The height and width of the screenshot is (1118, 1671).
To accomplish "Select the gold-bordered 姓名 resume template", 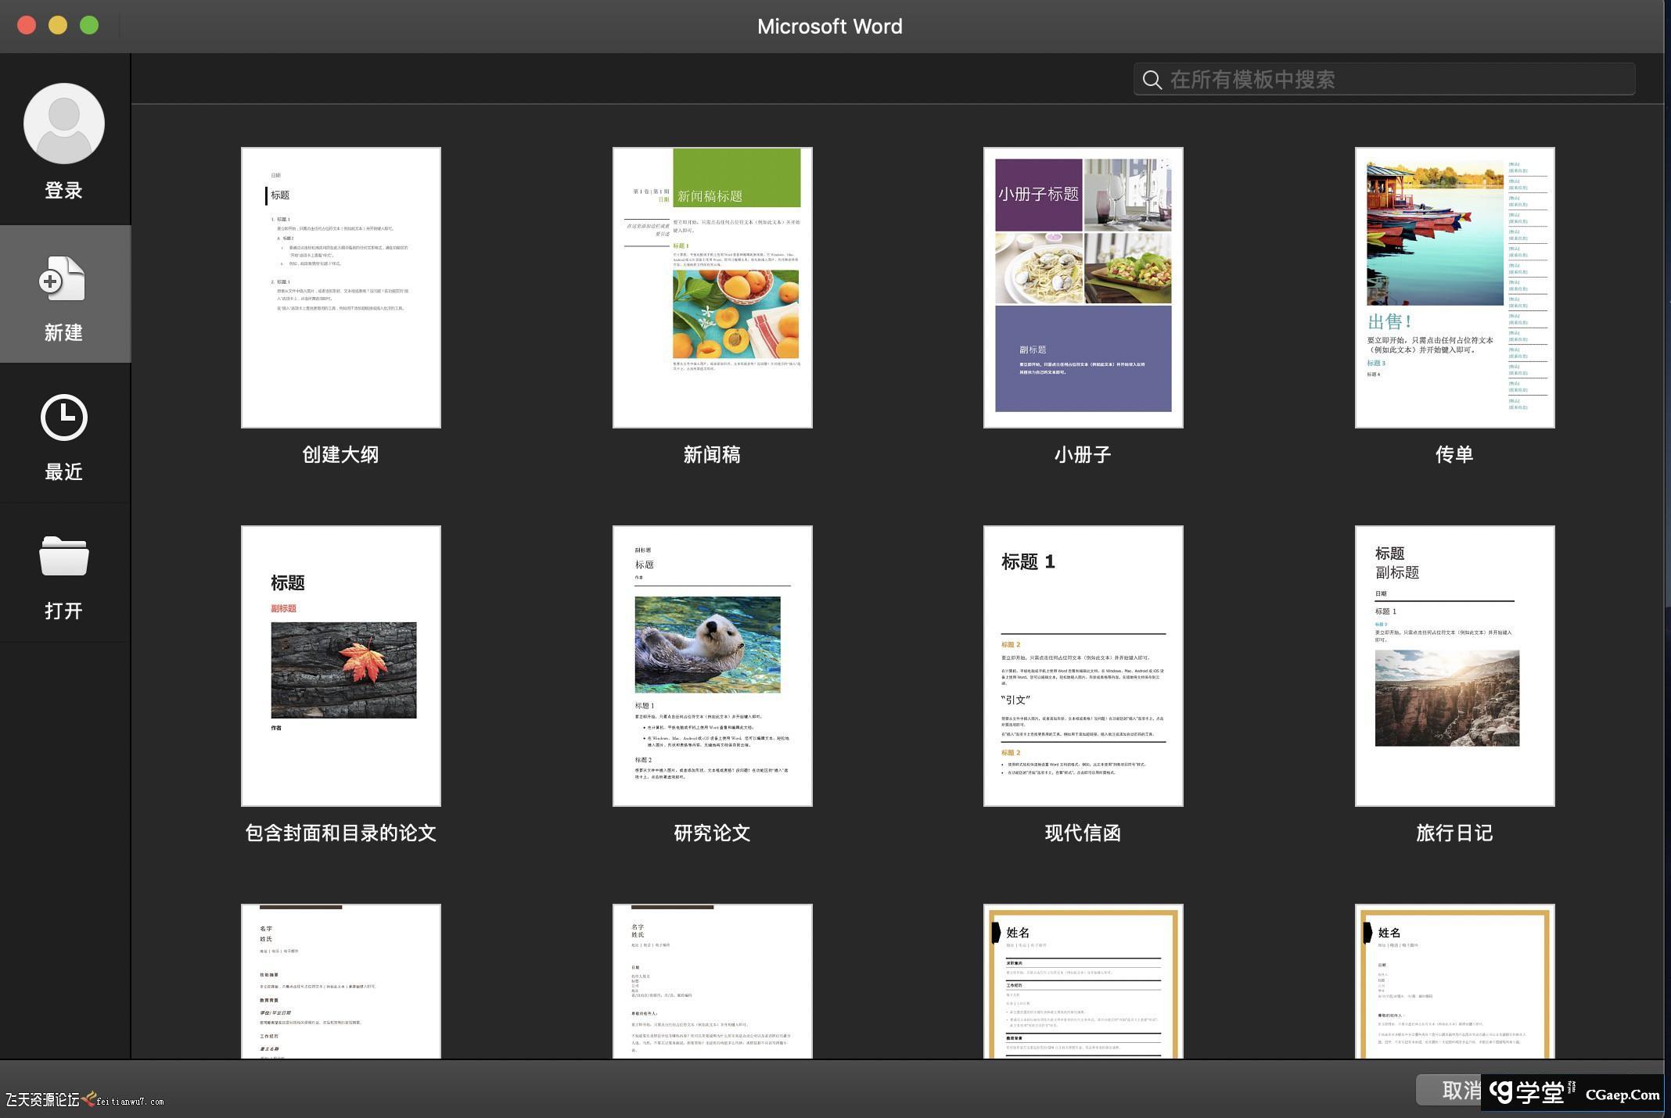I will pos(1083,982).
